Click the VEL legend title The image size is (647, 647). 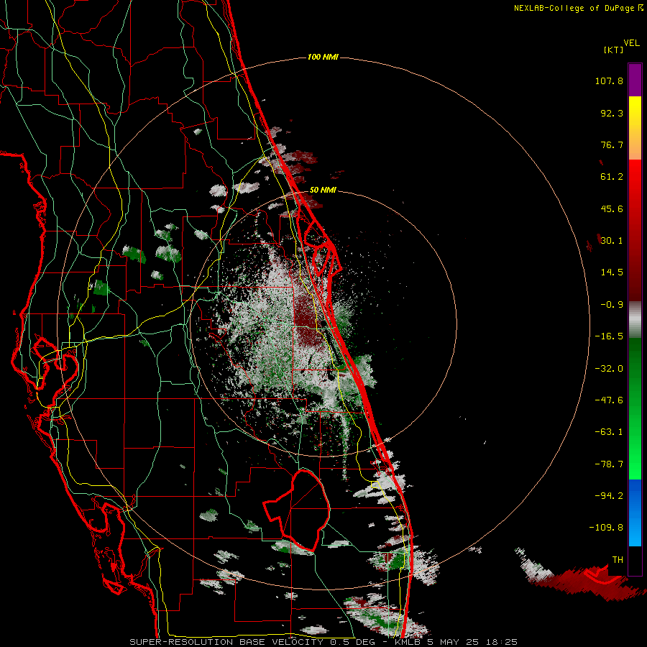pos(631,43)
